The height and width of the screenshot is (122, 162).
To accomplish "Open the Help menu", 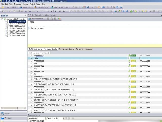I will point(43,4).
